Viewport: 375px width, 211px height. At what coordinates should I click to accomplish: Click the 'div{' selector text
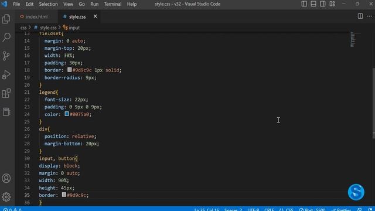coord(45,129)
